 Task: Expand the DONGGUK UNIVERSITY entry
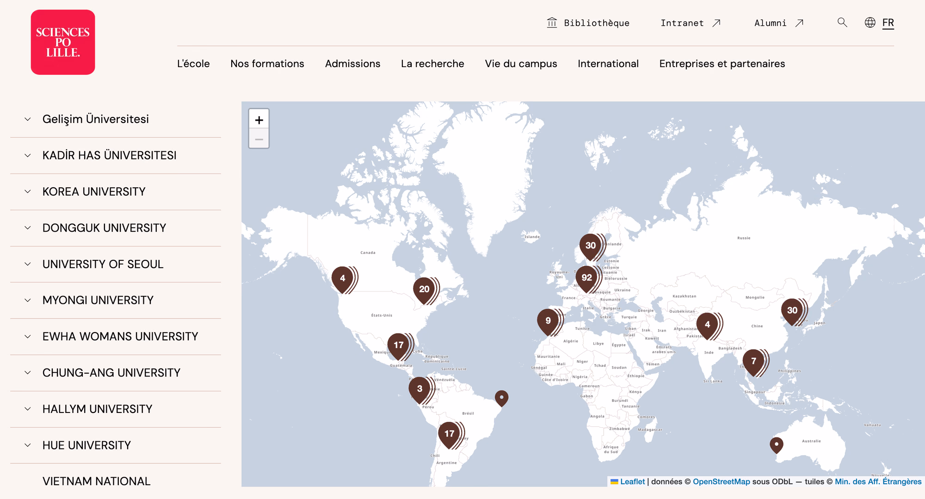(116, 228)
